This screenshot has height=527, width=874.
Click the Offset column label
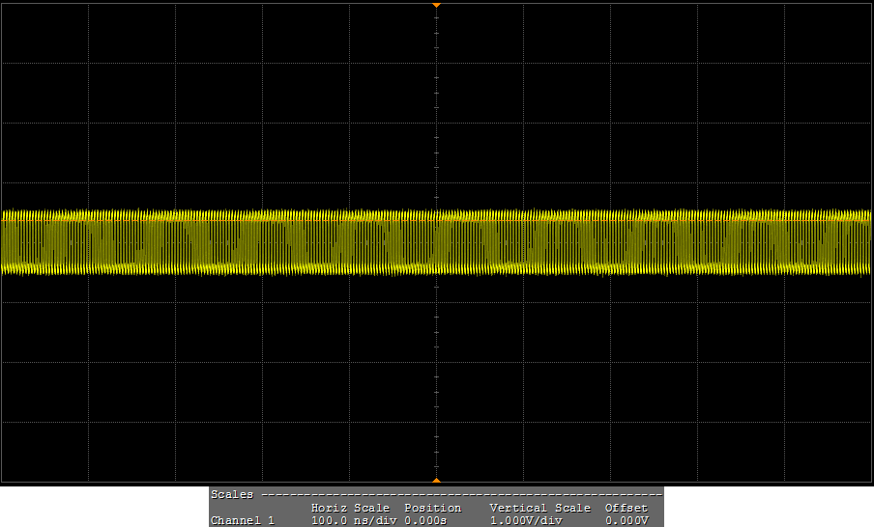(626, 508)
